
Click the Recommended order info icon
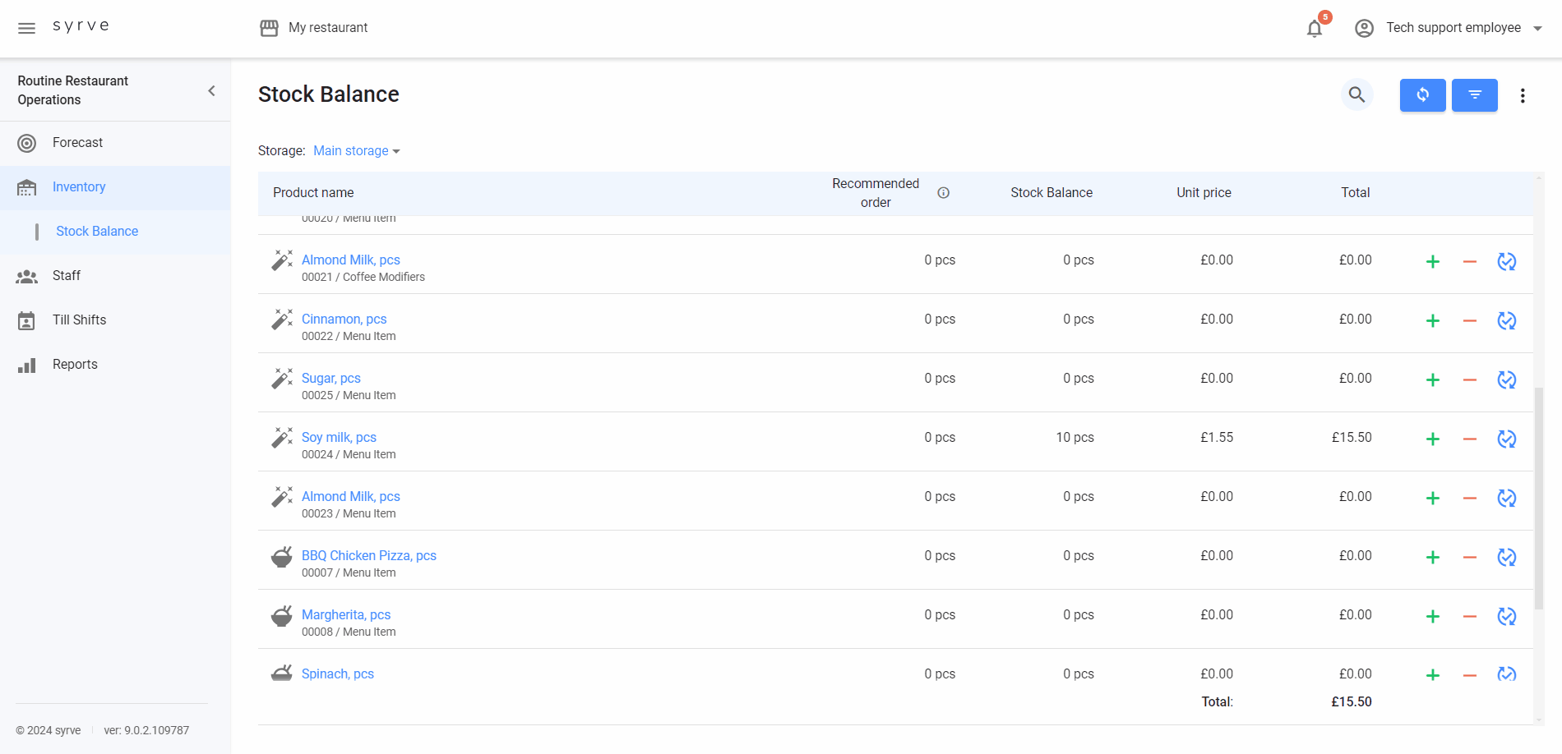[x=943, y=193]
